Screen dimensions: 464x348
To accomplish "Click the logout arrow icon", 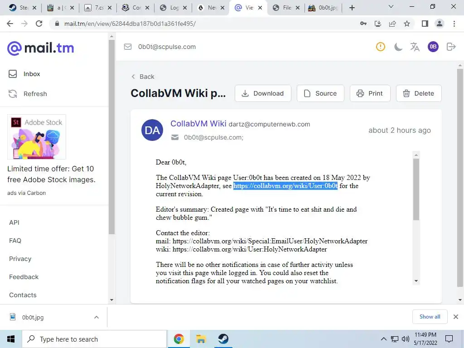I will tap(451, 47).
